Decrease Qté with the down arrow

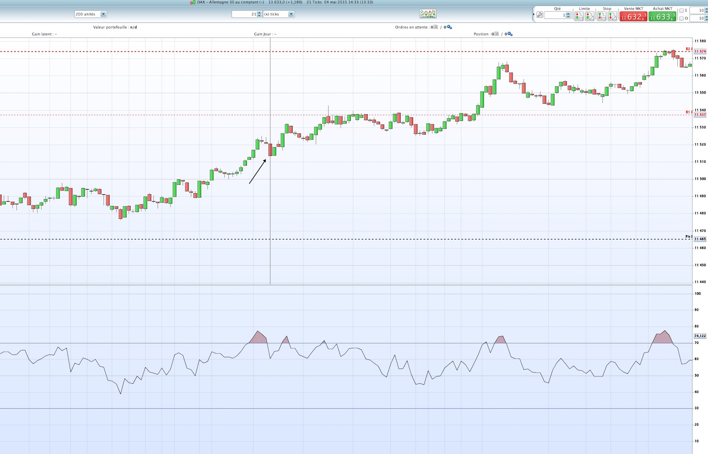568,17
